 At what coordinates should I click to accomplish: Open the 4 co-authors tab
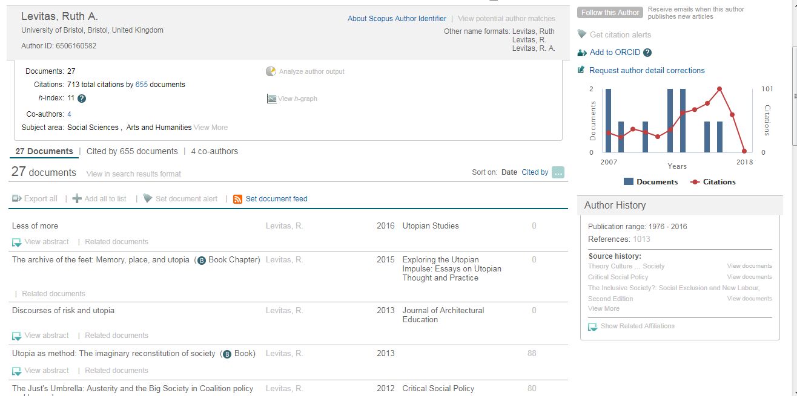click(214, 152)
